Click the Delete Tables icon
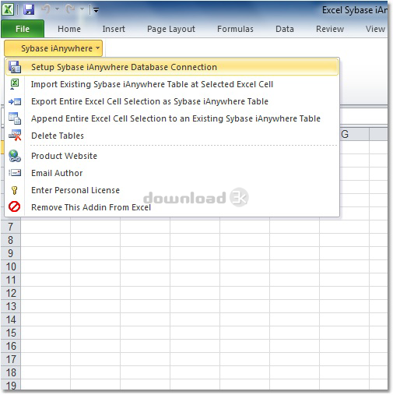Viewport: 393px width, 395px height. point(15,136)
